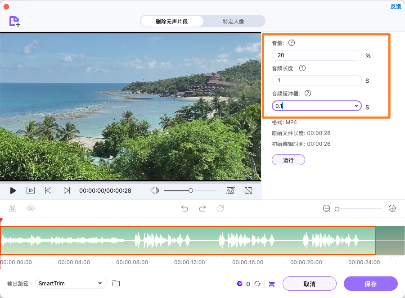Mute the audio with the speaker icon
The width and height of the screenshot is (405, 298).
coord(154,190)
